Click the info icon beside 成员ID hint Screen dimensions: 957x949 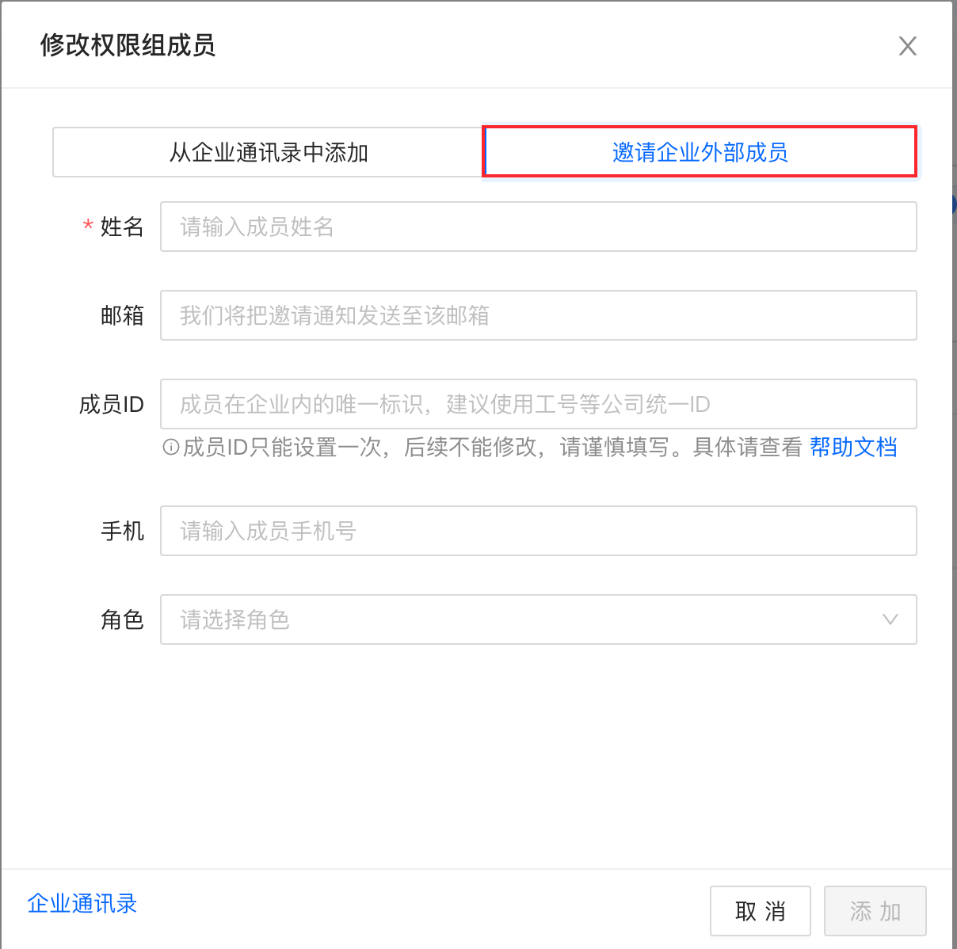pos(170,448)
